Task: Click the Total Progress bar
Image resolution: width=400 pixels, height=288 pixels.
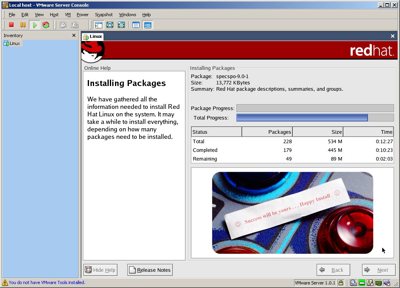Action: [315, 118]
